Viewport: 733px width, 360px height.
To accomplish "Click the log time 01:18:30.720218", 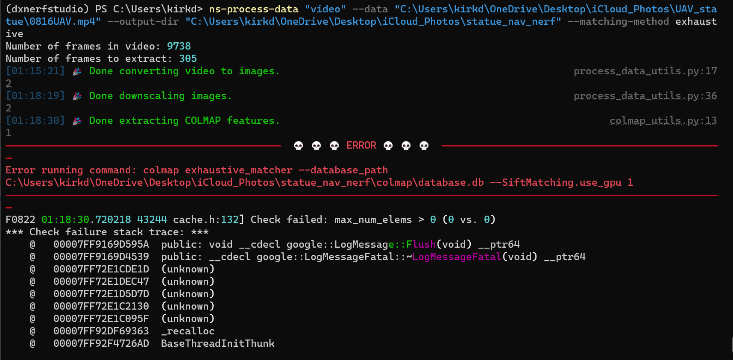I will [x=86, y=220].
